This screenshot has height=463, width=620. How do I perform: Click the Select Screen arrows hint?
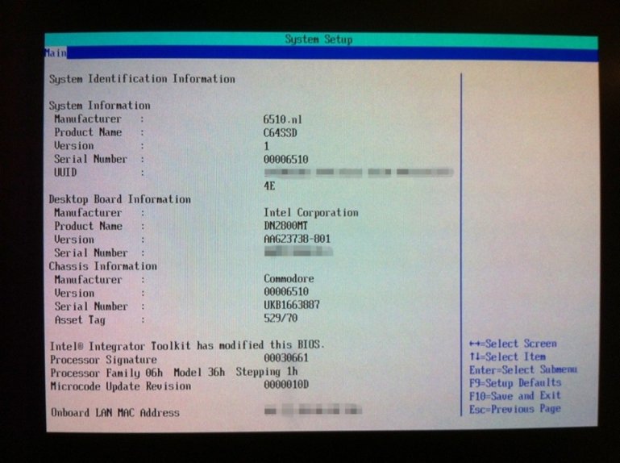tap(513, 344)
